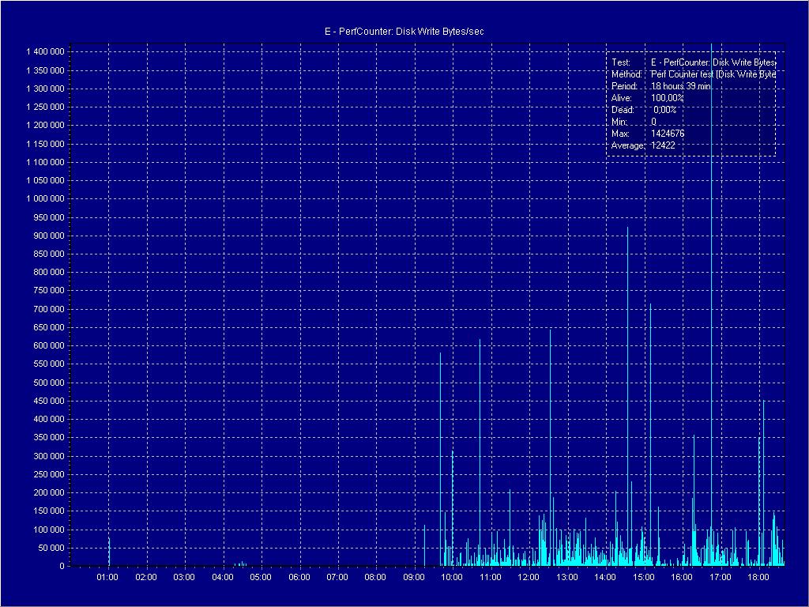Click the chart title 'E - PerfCounter: Disk Write Bytes/sec'

pos(404,31)
